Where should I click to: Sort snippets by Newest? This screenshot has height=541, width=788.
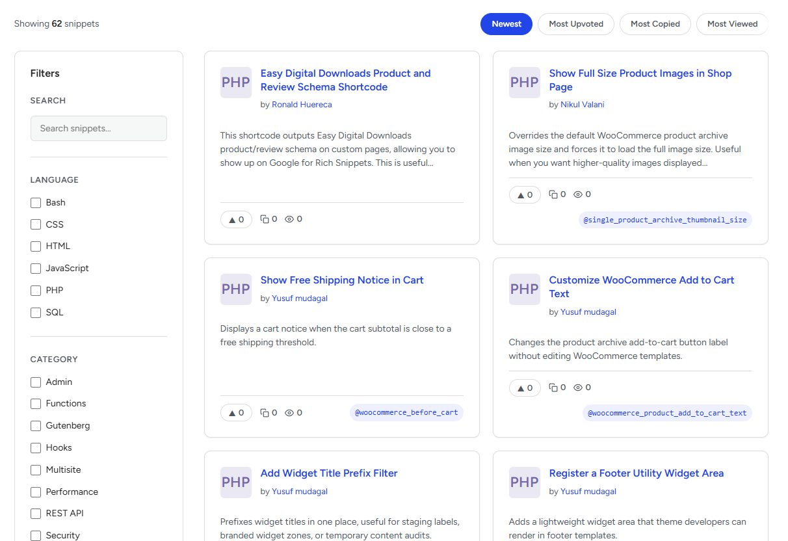click(506, 24)
